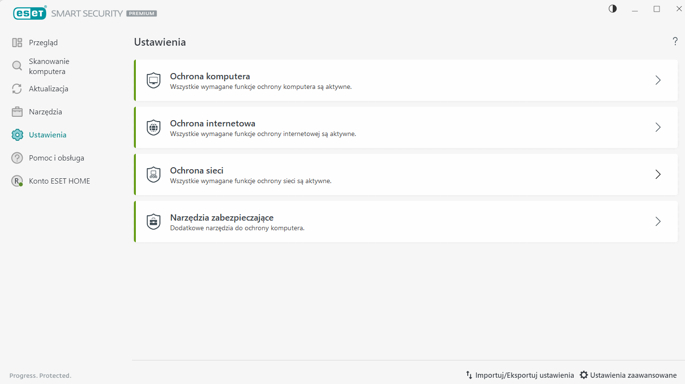The width and height of the screenshot is (685, 384).
Task: Go to Skanowanie komputera
Action: 49,66
